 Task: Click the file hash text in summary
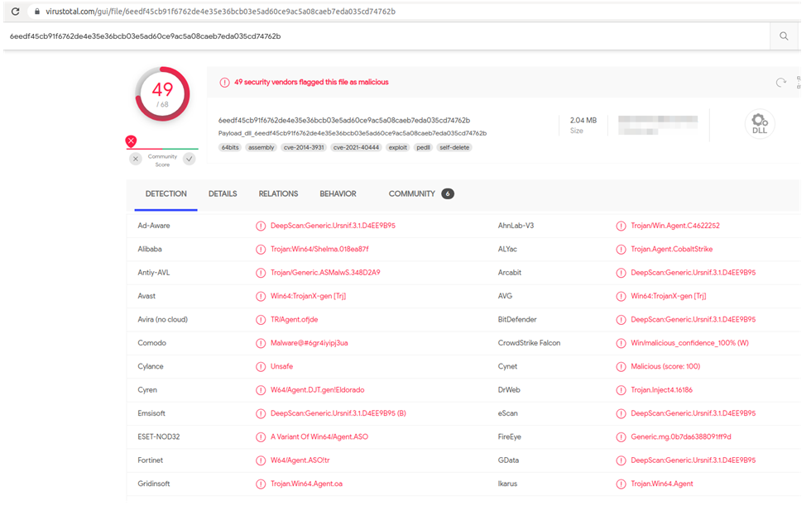point(344,121)
